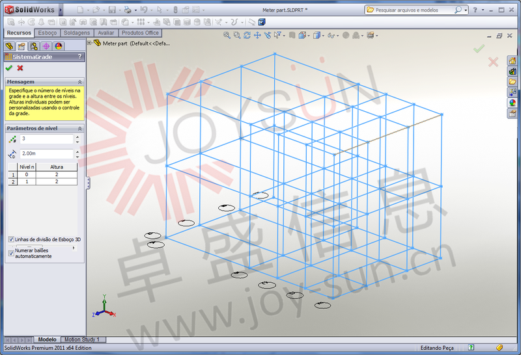
Task: Open the Appearances icon in right task pane
Action: 513,102
